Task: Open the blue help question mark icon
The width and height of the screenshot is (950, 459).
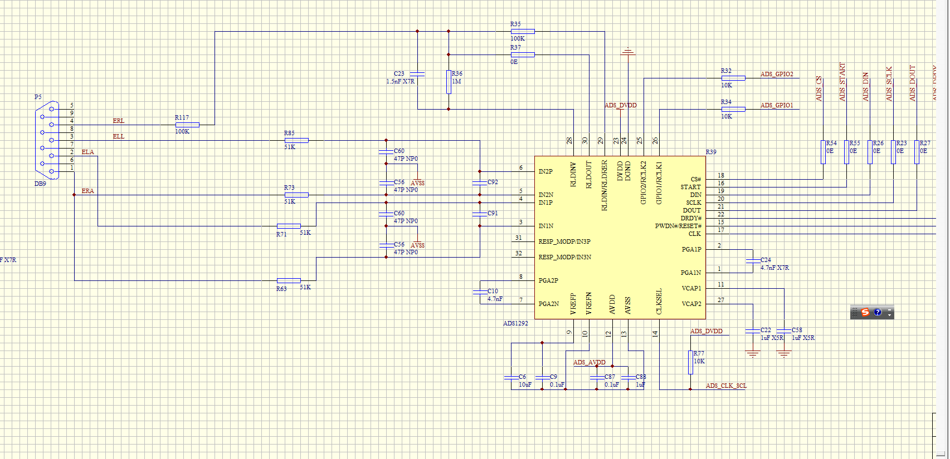Action: click(878, 313)
